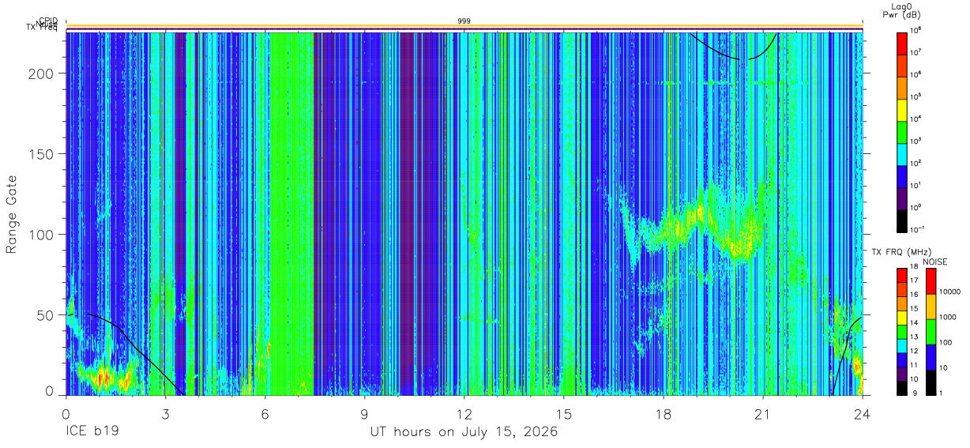The image size is (970, 448).
Task: Click the '16' TX FRQ scale label
Action: (915, 296)
